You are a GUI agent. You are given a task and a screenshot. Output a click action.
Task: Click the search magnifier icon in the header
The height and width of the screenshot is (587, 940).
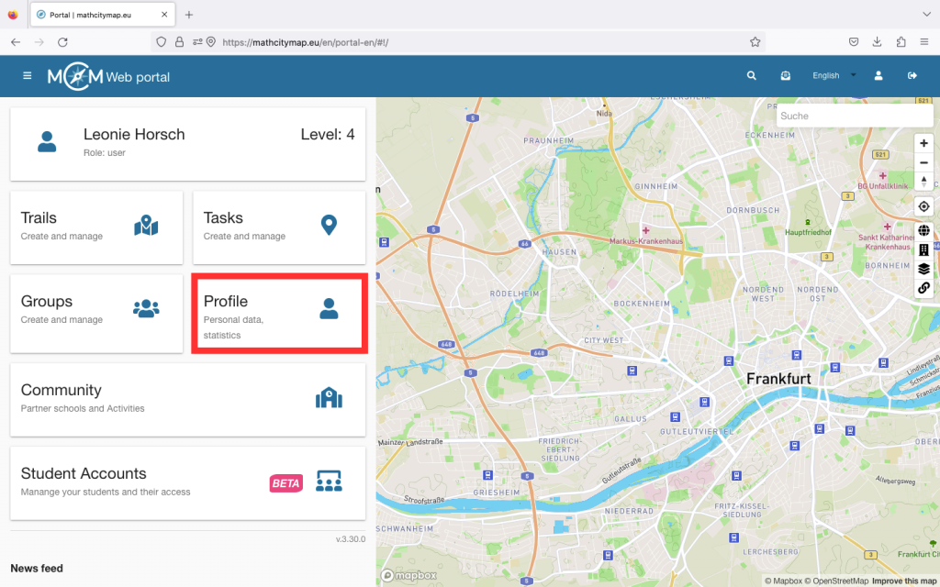pos(752,76)
